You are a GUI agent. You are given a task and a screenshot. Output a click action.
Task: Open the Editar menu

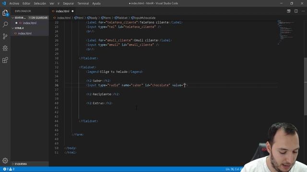26,3
